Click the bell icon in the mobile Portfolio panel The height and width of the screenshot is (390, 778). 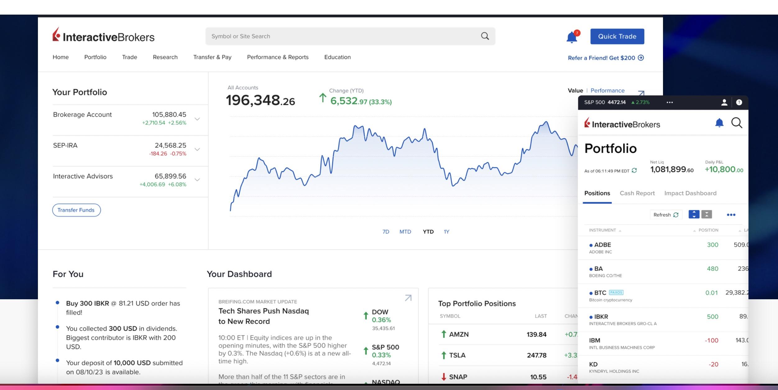(719, 123)
